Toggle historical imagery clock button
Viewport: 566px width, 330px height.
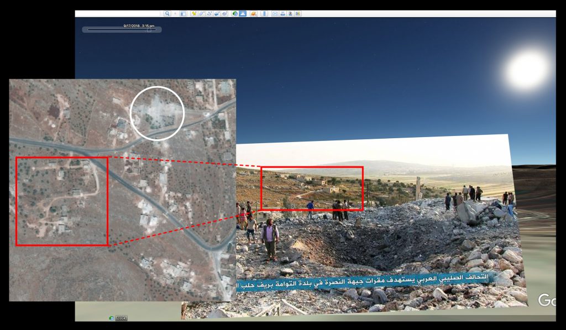coord(235,13)
